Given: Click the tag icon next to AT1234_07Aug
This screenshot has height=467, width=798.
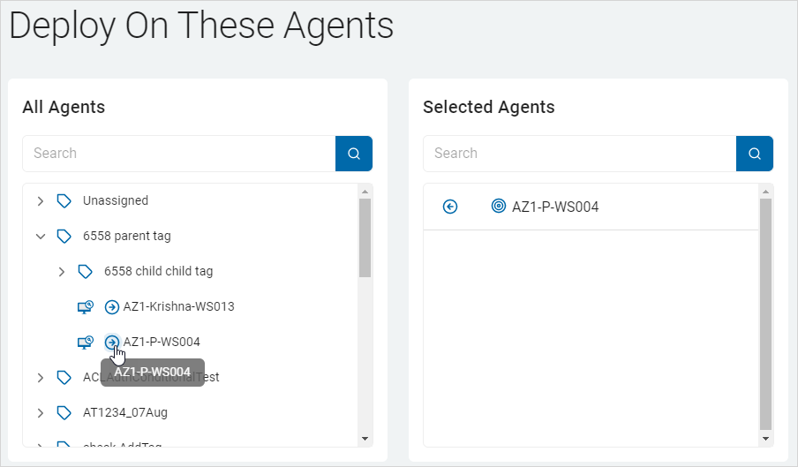Looking at the screenshot, I should [x=64, y=413].
